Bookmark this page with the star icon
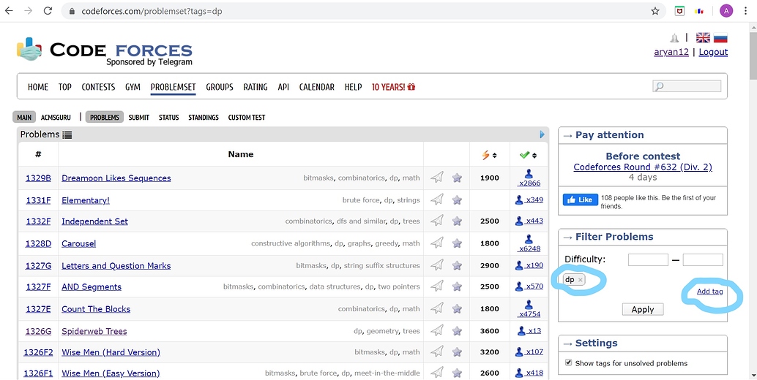Viewport: 757px width, 380px height. [655, 10]
